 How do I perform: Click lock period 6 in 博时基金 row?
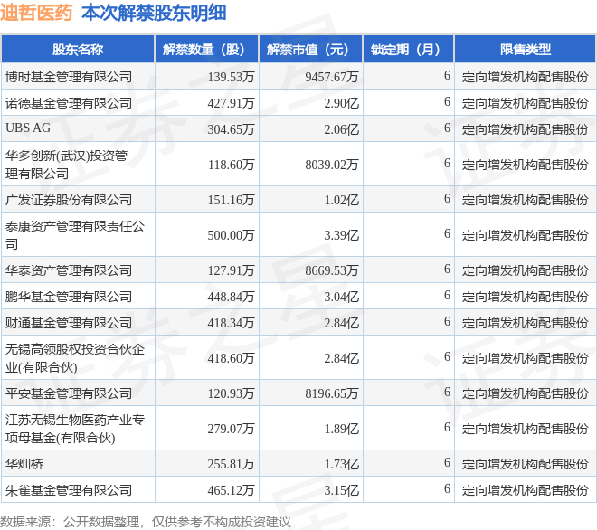point(447,75)
